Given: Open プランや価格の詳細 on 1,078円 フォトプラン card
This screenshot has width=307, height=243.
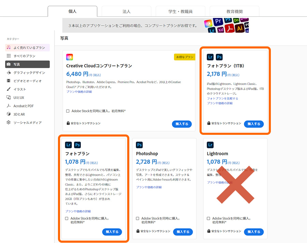Looking at the screenshot, I should coord(78,211).
